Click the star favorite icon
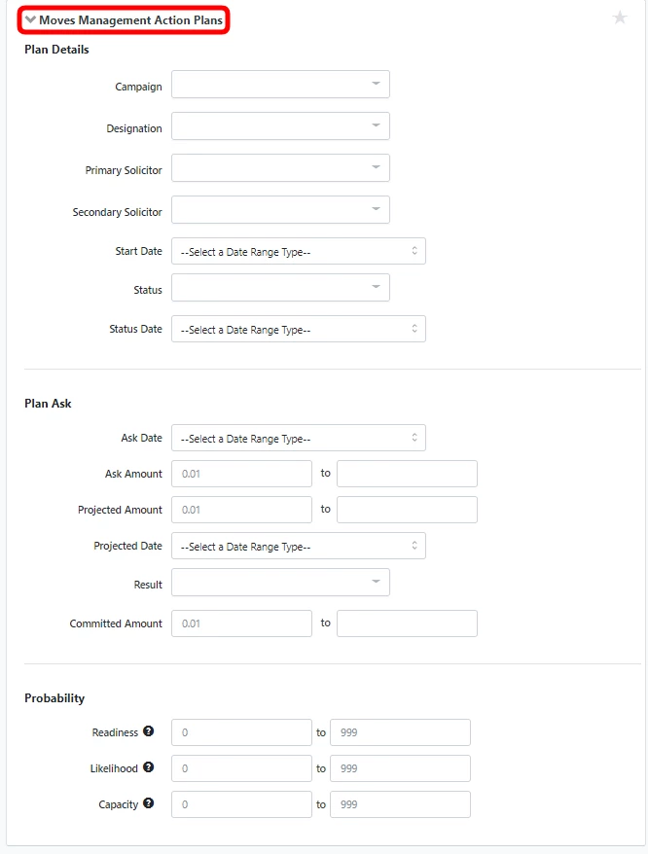This screenshot has width=648, height=854. (620, 17)
